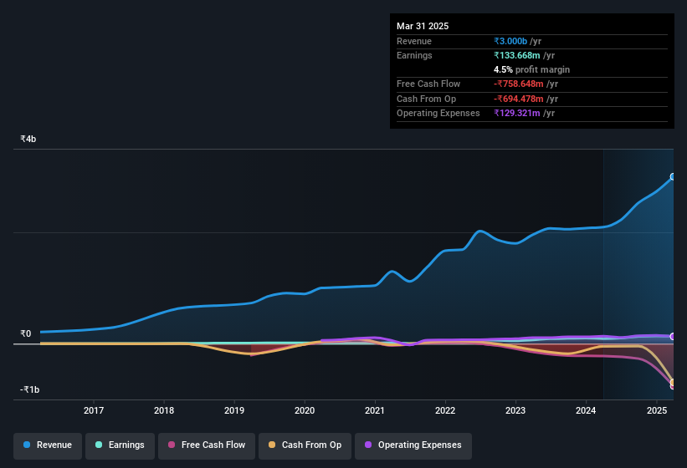
Task: Click the 4.5% profit margin text
Action: pos(532,69)
